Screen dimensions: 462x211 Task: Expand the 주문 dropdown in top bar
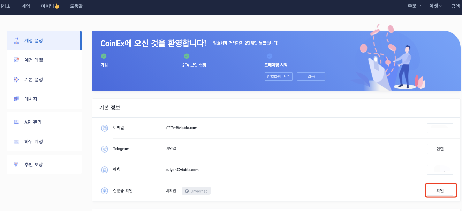(x=414, y=6)
